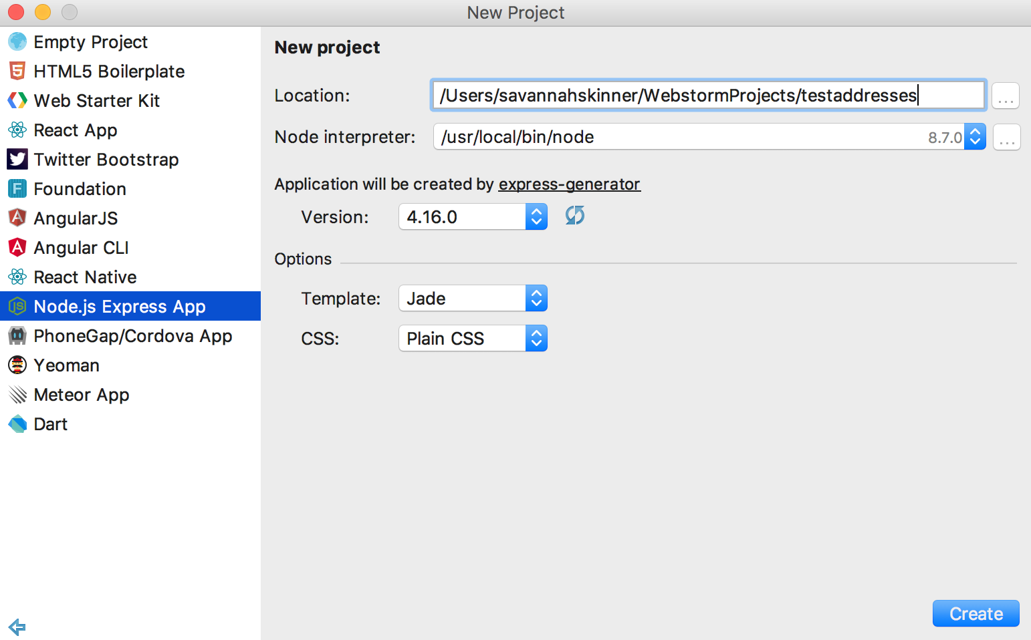Expand the Node interpreter combo box arrows
The height and width of the screenshot is (640, 1031).
pos(975,137)
